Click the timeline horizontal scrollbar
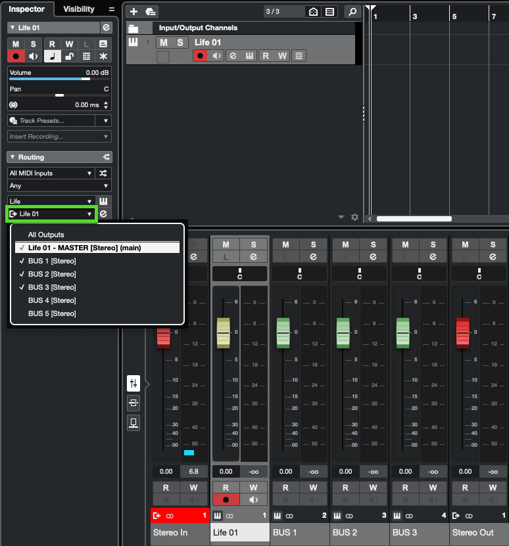Viewport: 509px width, 546px height. 414,219
